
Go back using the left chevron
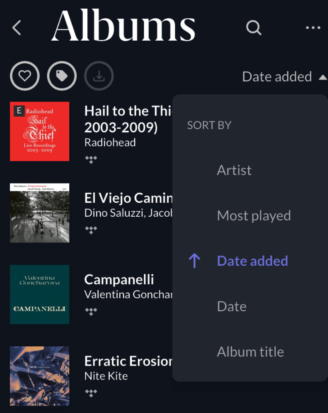[17, 27]
